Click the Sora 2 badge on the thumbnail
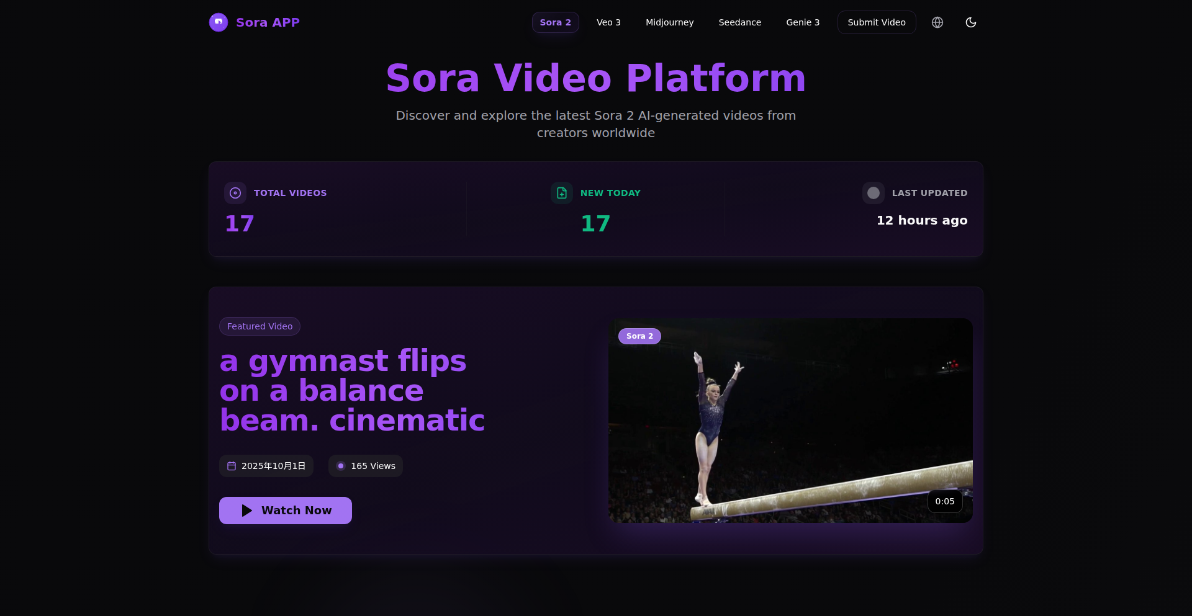This screenshot has width=1192, height=616. click(x=639, y=336)
